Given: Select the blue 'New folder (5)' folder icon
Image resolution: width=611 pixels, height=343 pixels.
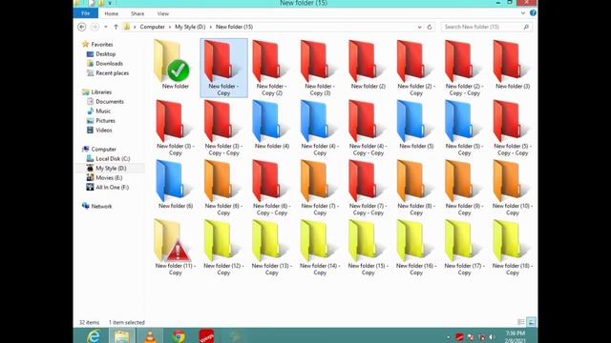Looking at the screenshot, I should pos(415,121).
